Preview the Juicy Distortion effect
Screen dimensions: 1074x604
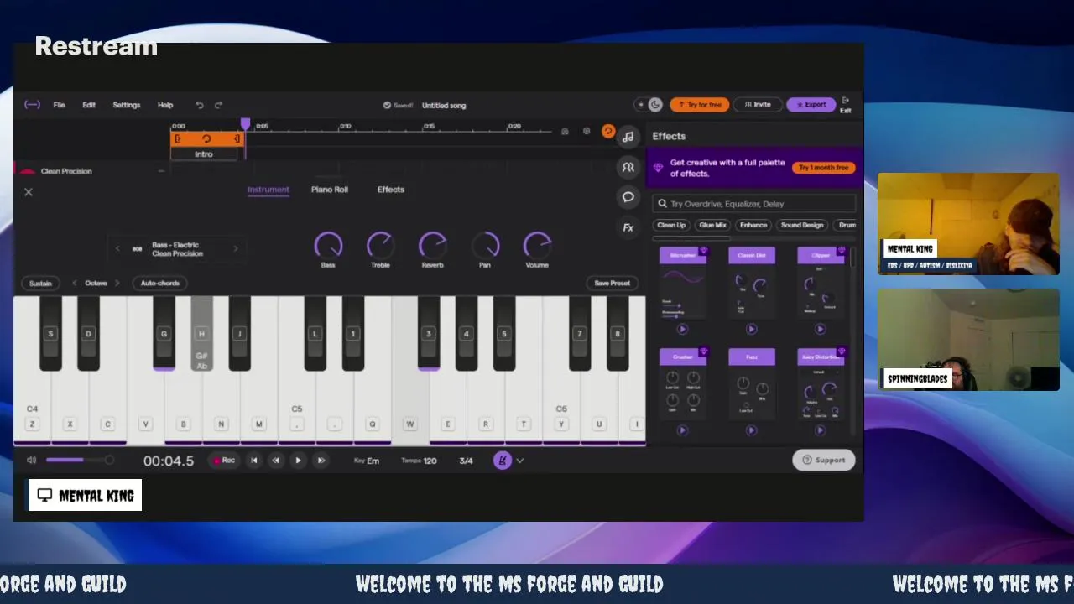pyautogui.click(x=820, y=430)
